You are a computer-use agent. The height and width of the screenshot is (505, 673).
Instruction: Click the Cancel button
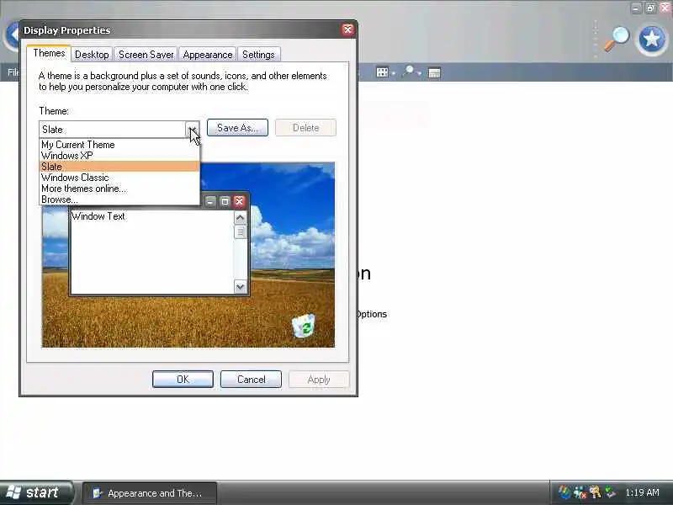(251, 380)
